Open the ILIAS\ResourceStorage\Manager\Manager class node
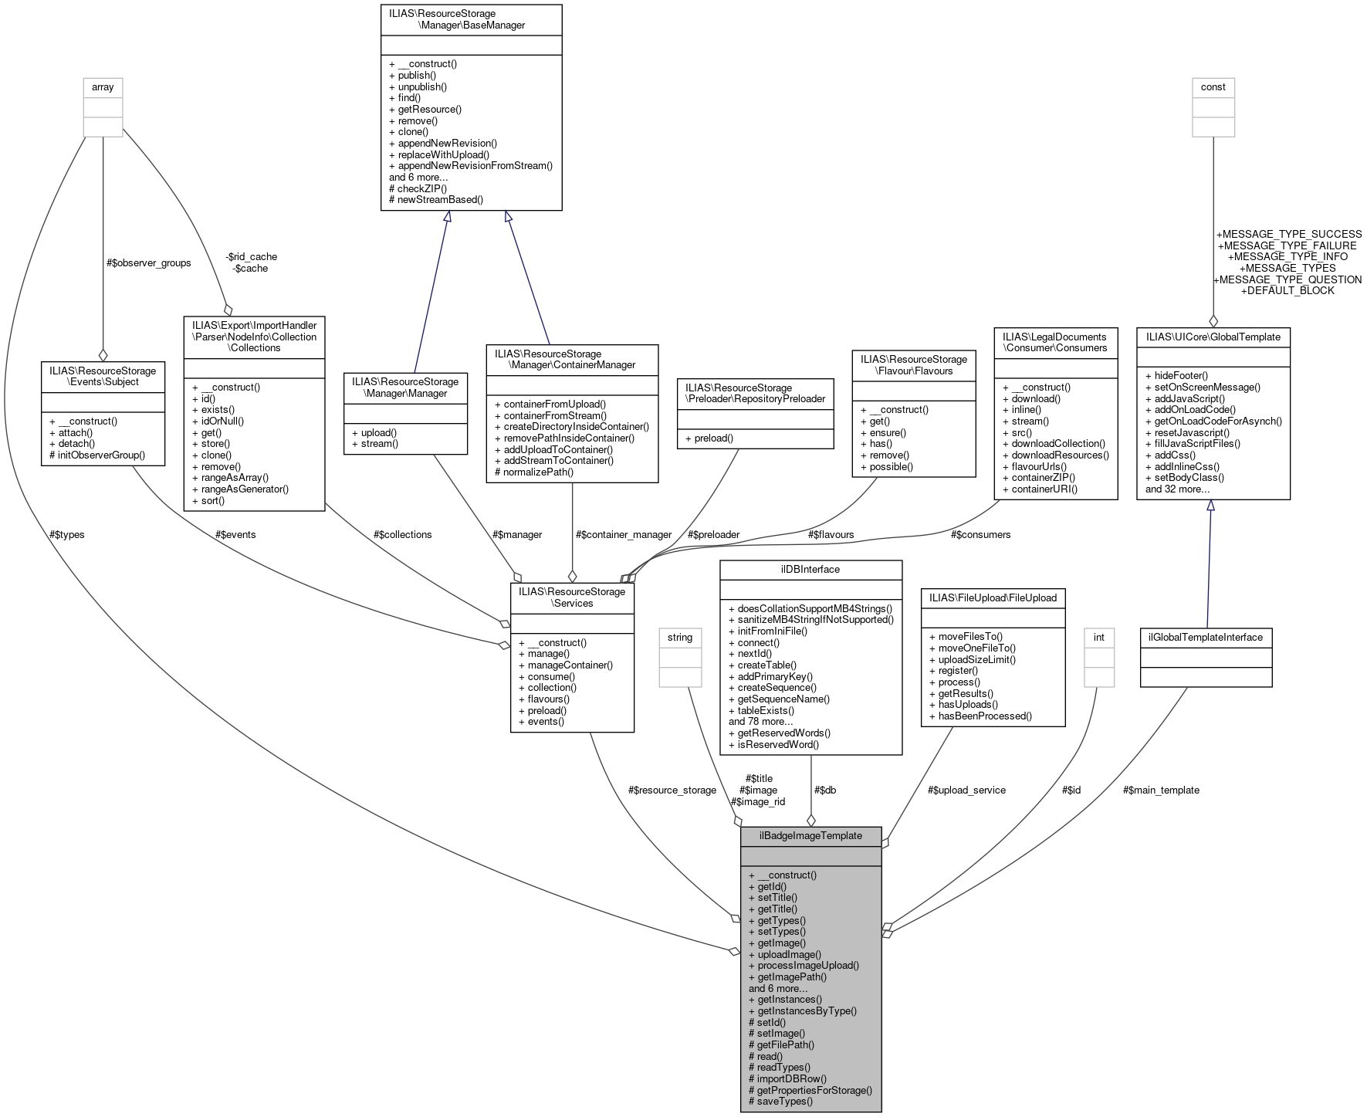This screenshot has width=1367, height=1117. click(405, 414)
